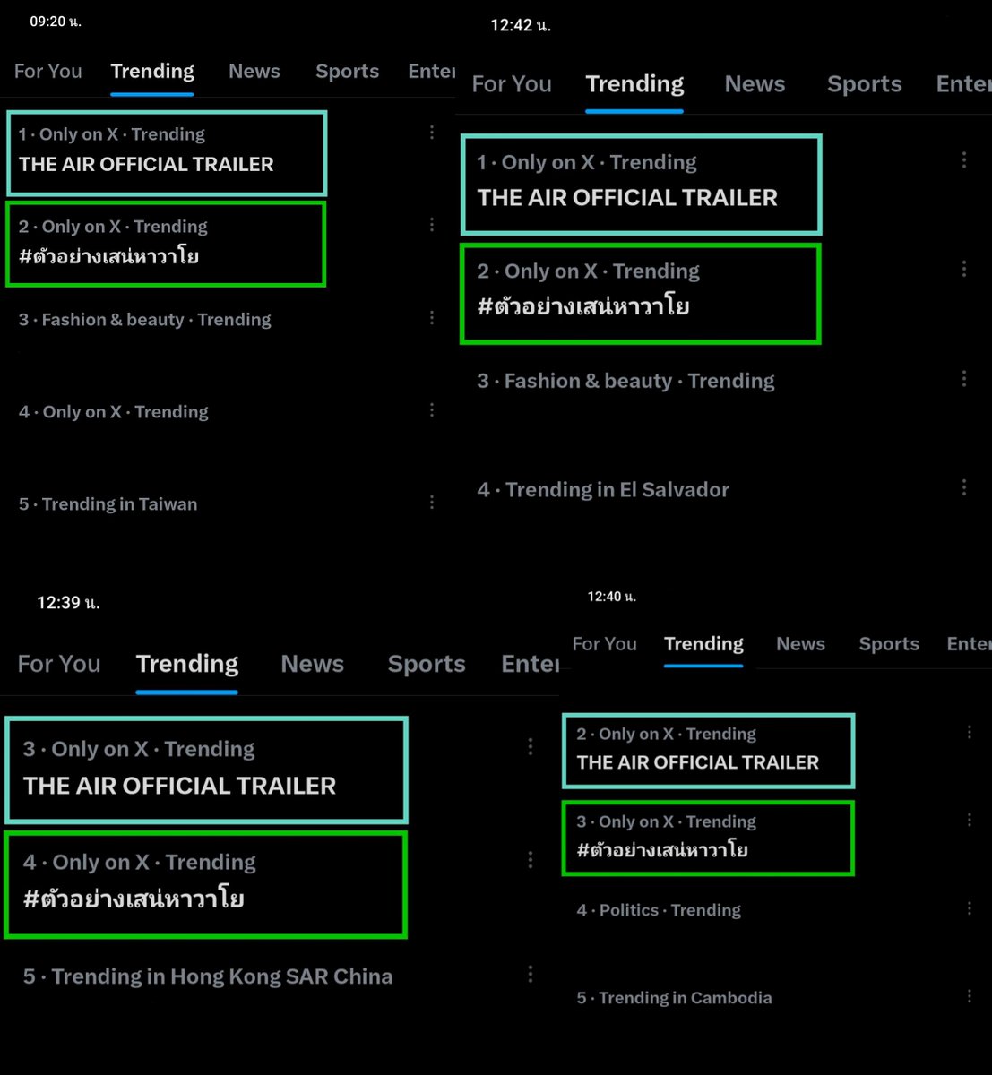Open more options for trend 2 in 12:42 screenshot
Viewport: 992px width, 1075px height.
tap(964, 269)
